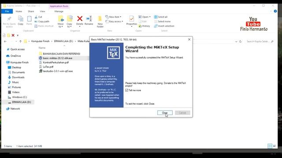
Task: Click Select all in ribbon
Action: [161, 17]
